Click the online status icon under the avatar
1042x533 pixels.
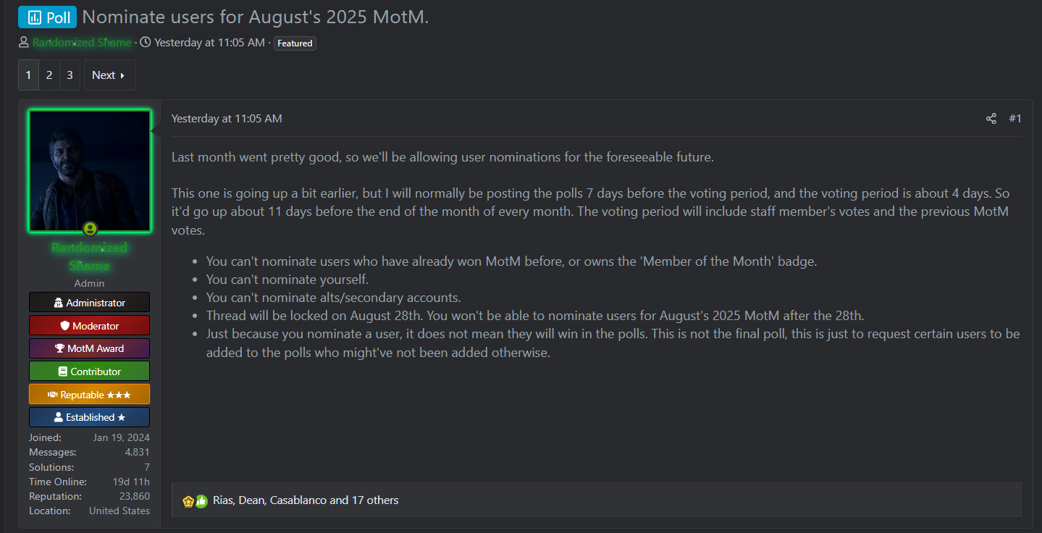(x=90, y=229)
